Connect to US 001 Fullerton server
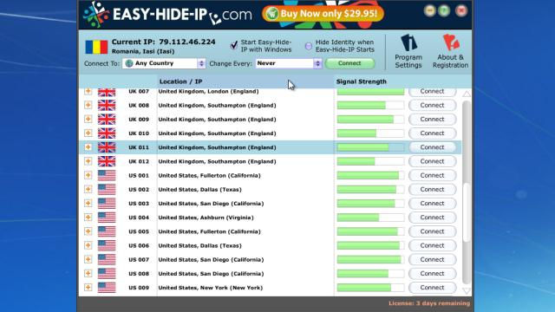This screenshot has height=312, width=555. pos(432,175)
